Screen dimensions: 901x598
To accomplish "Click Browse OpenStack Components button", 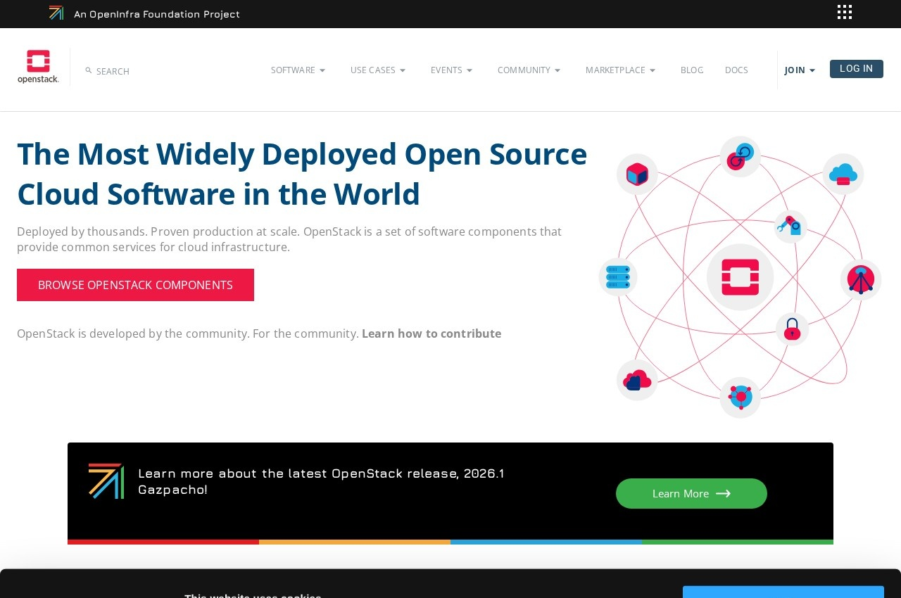I will click(135, 285).
